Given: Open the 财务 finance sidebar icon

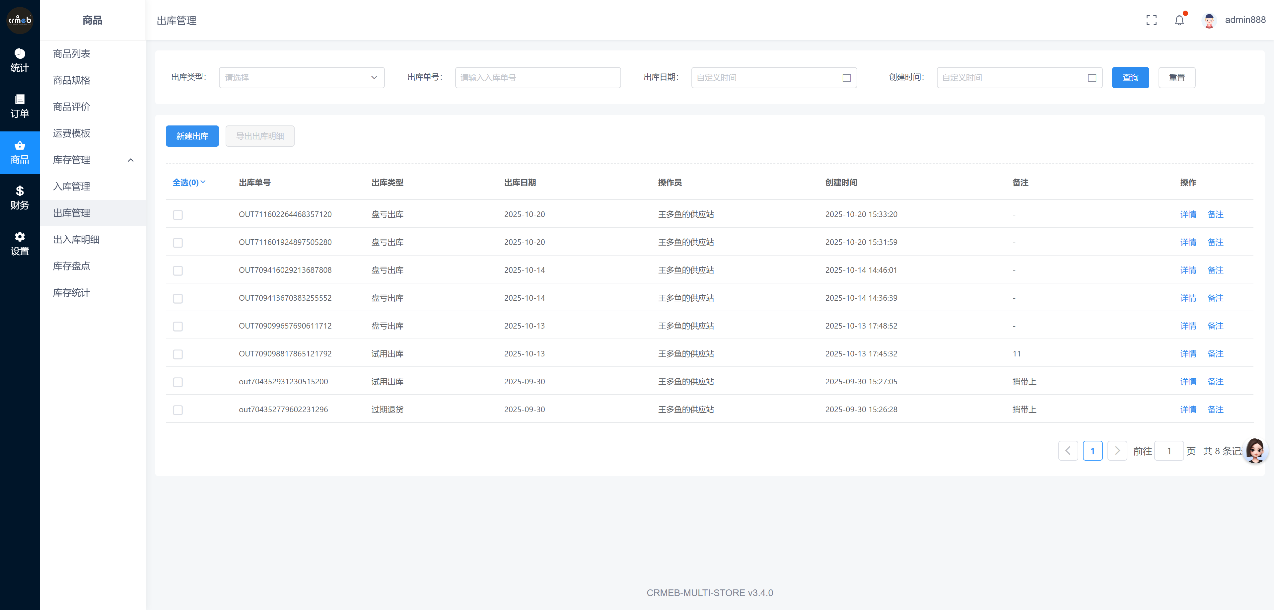Looking at the screenshot, I should [x=20, y=197].
